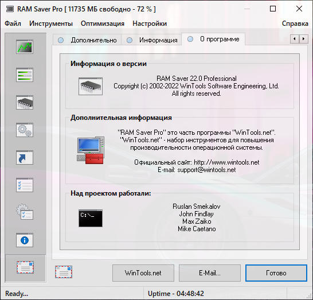The image size is (313, 300).
Task: Open the Настройки menu
Action: [150, 24]
